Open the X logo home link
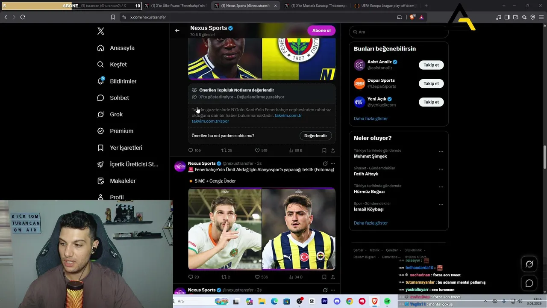 pos(101,31)
